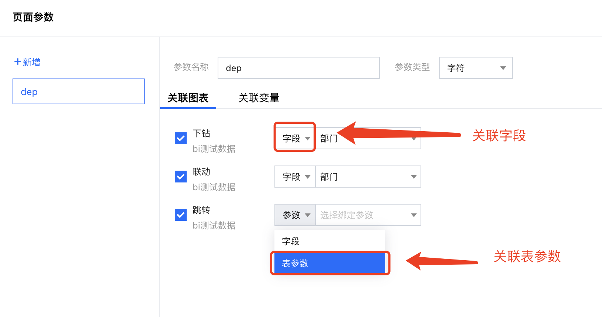
Task: Click the plus icon beside 新增
Action: coord(17,62)
